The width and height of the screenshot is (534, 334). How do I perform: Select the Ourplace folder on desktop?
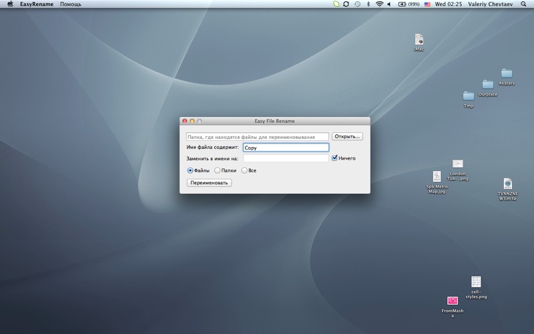tap(487, 88)
